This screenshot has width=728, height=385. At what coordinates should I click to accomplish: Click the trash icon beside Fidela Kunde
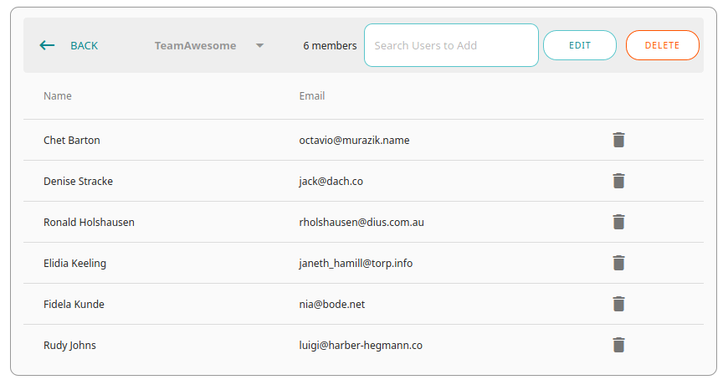click(618, 304)
